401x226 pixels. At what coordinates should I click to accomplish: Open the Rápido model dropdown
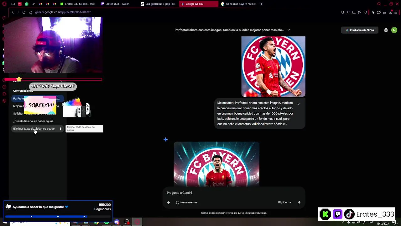(284, 202)
